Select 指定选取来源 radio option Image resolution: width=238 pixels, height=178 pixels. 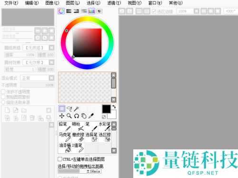pos(3,102)
